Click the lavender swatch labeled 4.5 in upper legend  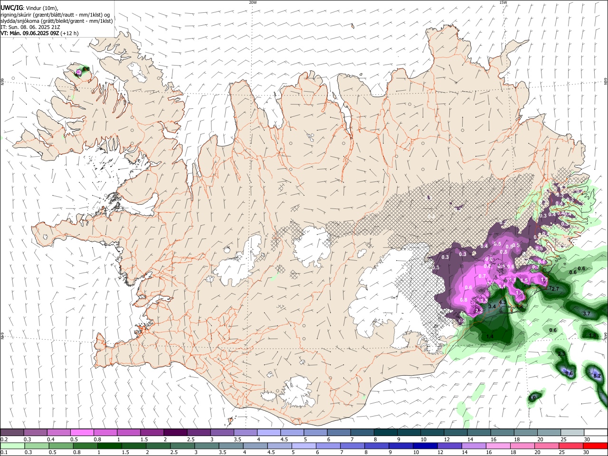tap(292, 432)
